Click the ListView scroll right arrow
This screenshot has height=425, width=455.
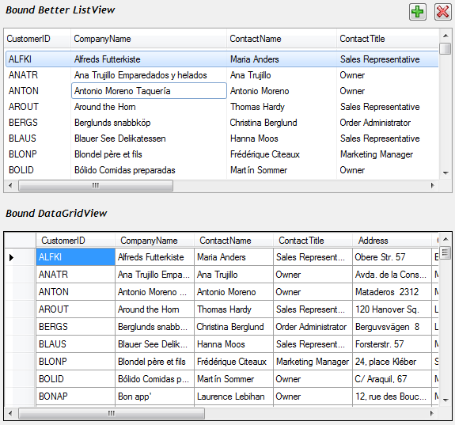pyautogui.click(x=432, y=185)
